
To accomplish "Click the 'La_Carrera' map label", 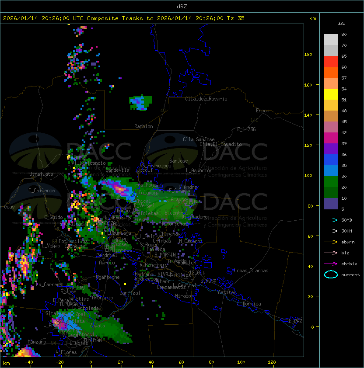I will coord(49,285).
